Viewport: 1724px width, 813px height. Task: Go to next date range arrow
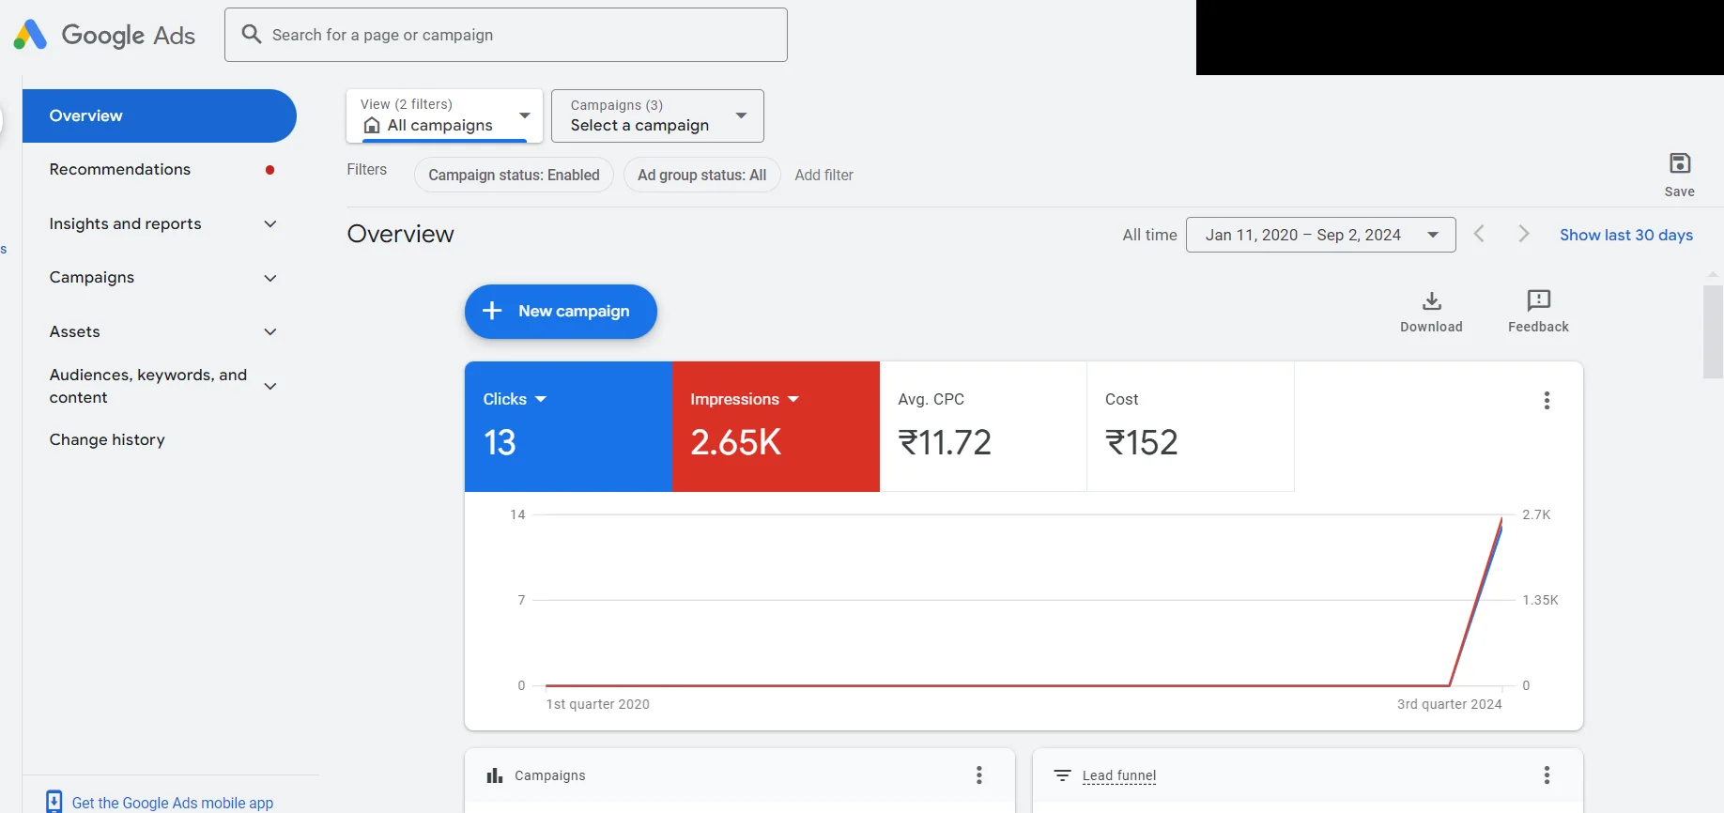click(x=1524, y=234)
